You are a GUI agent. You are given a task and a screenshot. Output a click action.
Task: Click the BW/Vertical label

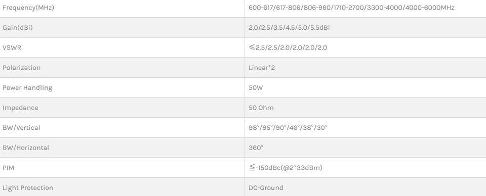pos(21,128)
